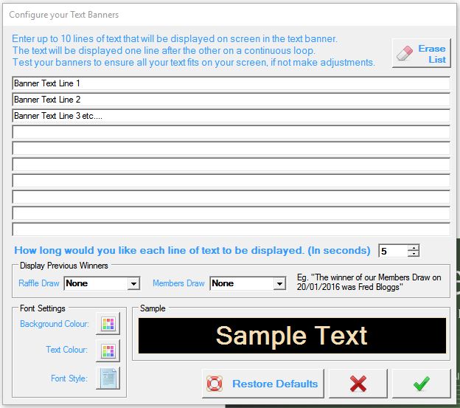Select the Banner Text Line 2 field

[x=231, y=100]
